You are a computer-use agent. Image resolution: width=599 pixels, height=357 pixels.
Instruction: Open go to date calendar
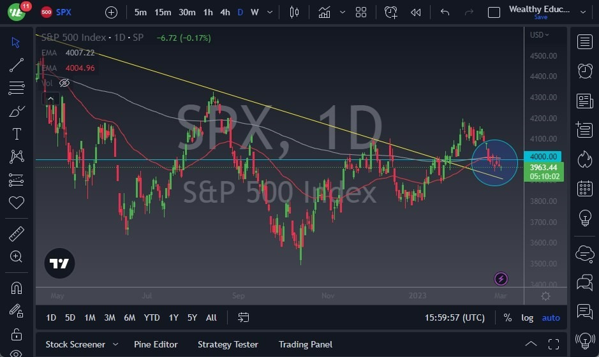click(x=243, y=317)
